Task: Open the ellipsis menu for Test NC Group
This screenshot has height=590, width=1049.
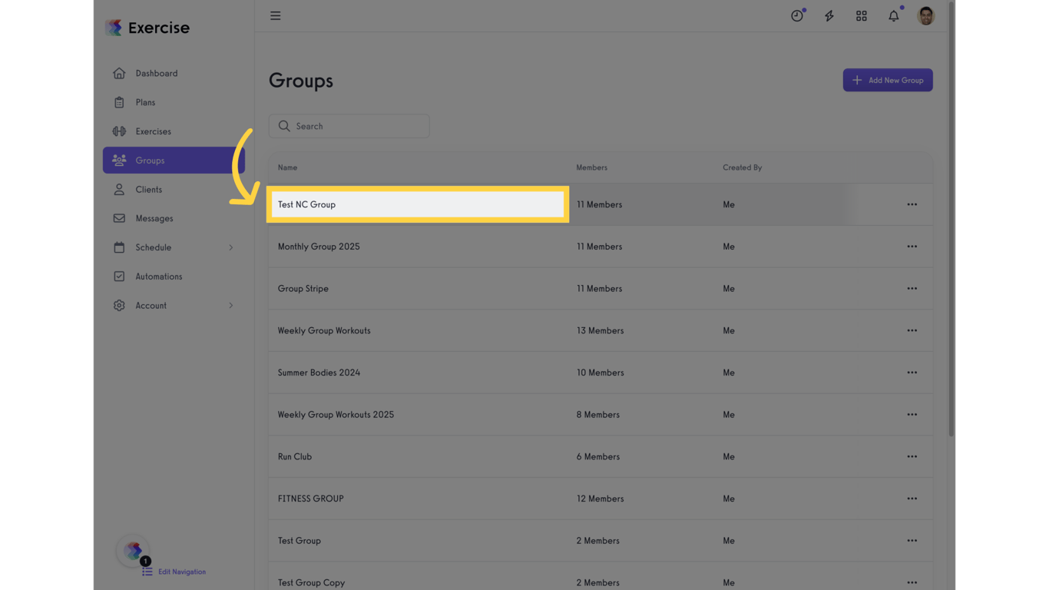Action: click(x=912, y=204)
